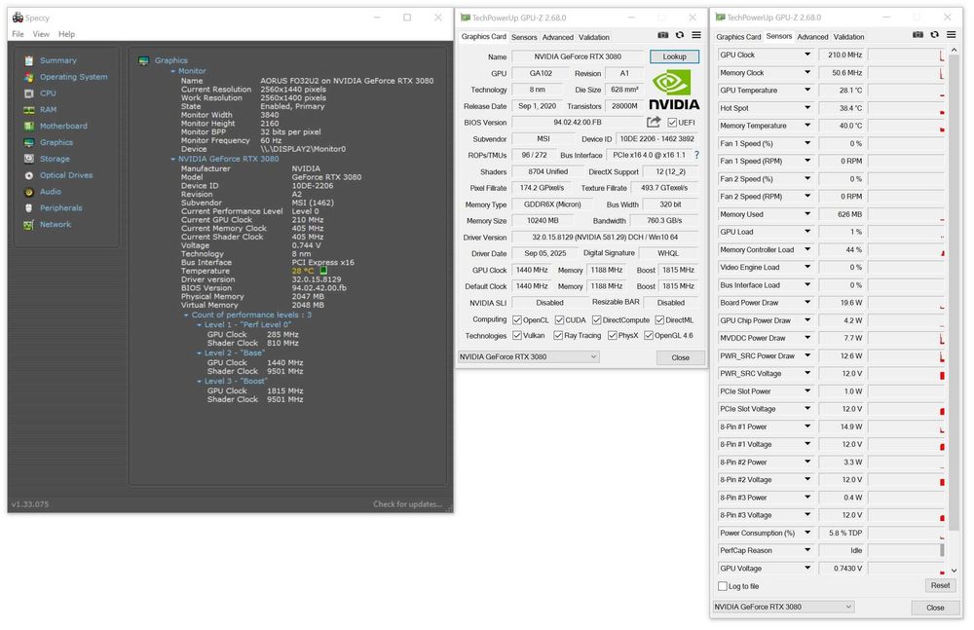974x630 pixels.
Task: Click the Level 3 Boost tree item
Action: 236,381
